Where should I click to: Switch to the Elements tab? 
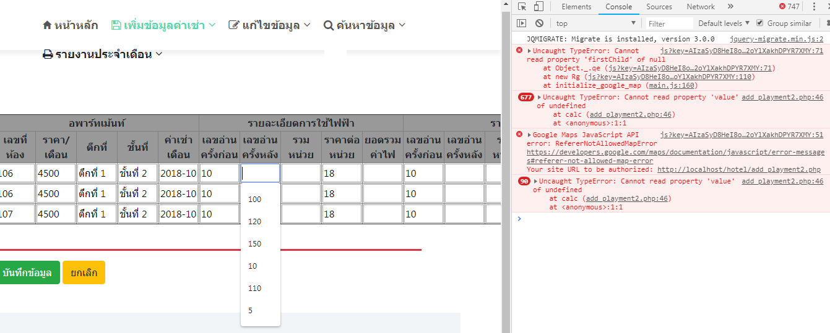pos(576,7)
